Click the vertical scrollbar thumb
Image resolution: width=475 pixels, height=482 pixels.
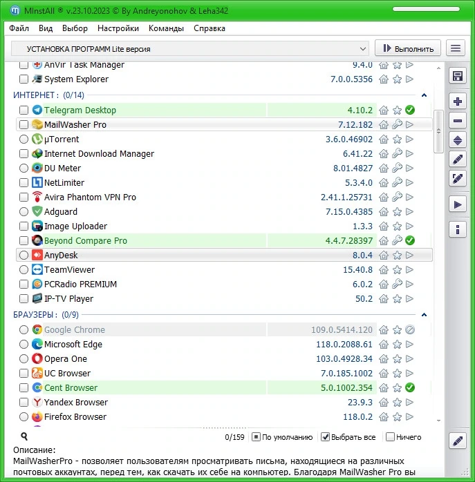(x=438, y=131)
